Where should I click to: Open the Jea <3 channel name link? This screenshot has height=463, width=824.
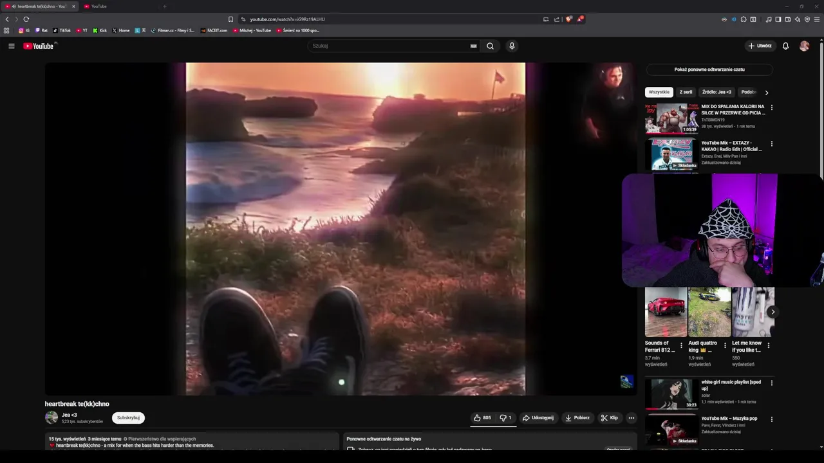pos(69,415)
